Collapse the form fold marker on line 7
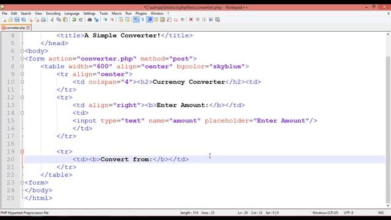This screenshot has width=391, height=220. [x=22, y=59]
